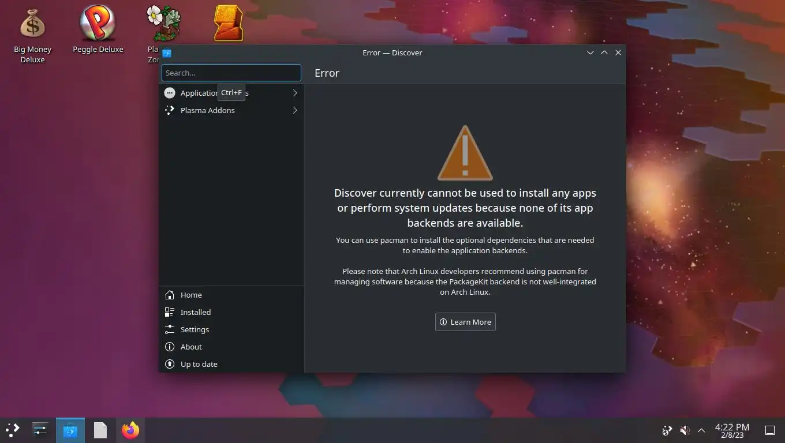Click the Error page heading
This screenshot has width=785, height=443.
[x=327, y=73]
